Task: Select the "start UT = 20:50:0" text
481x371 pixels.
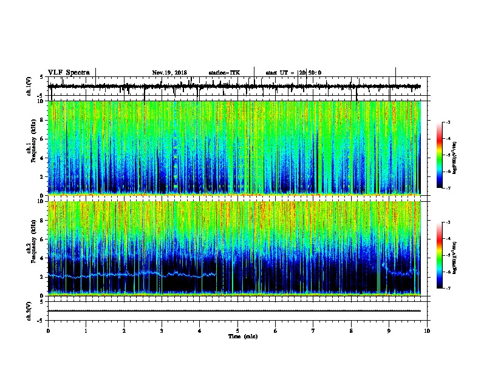Action: (293, 73)
